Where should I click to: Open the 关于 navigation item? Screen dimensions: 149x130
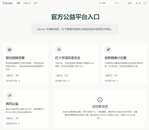[x=35, y=3]
